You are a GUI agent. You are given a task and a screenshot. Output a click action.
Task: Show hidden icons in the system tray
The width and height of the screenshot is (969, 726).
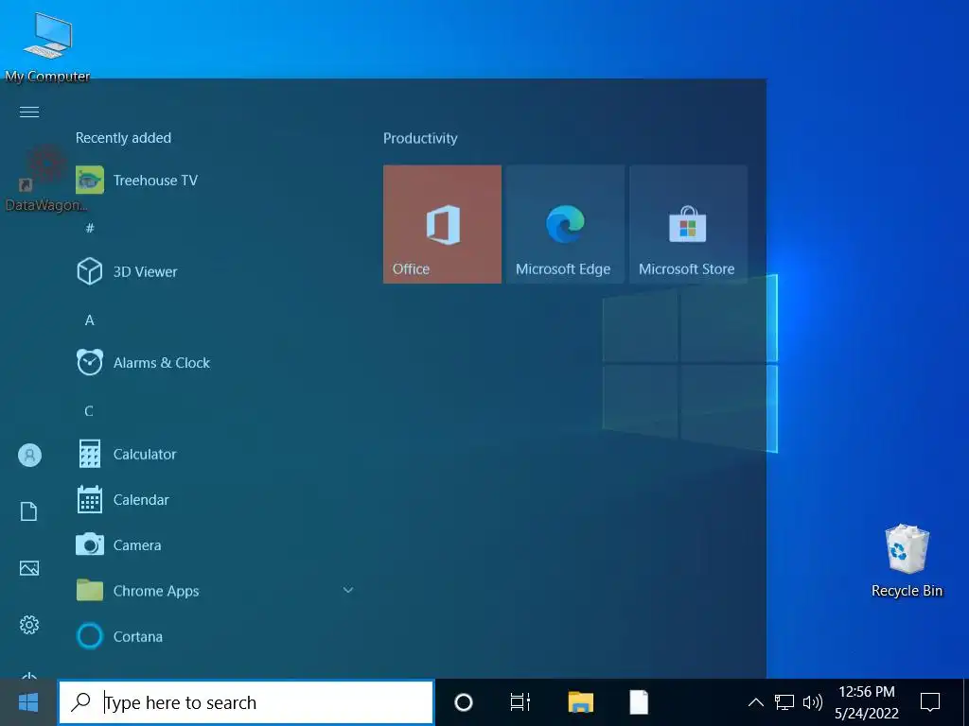coord(755,702)
